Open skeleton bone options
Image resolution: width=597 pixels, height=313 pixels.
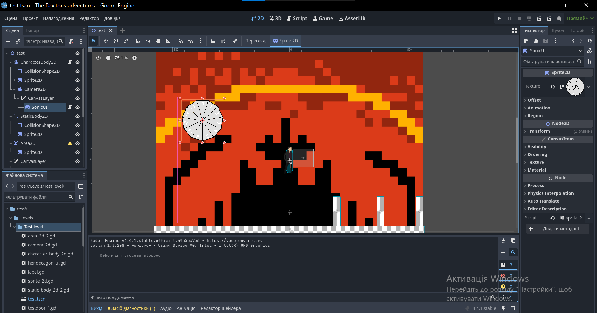pyautogui.click(x=235, y=41)
